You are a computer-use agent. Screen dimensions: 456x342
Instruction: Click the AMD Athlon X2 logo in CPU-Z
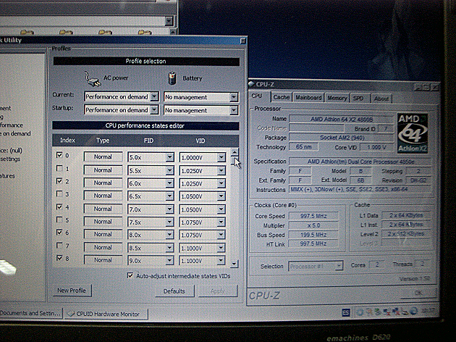click(x=413, y=133)
